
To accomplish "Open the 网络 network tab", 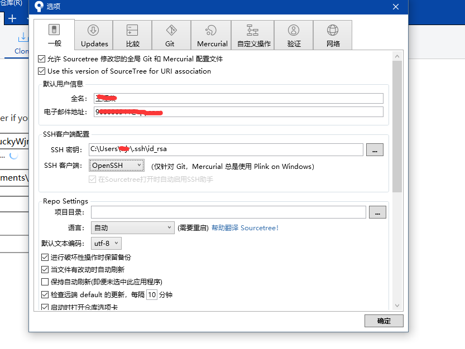I will point(333,35).
